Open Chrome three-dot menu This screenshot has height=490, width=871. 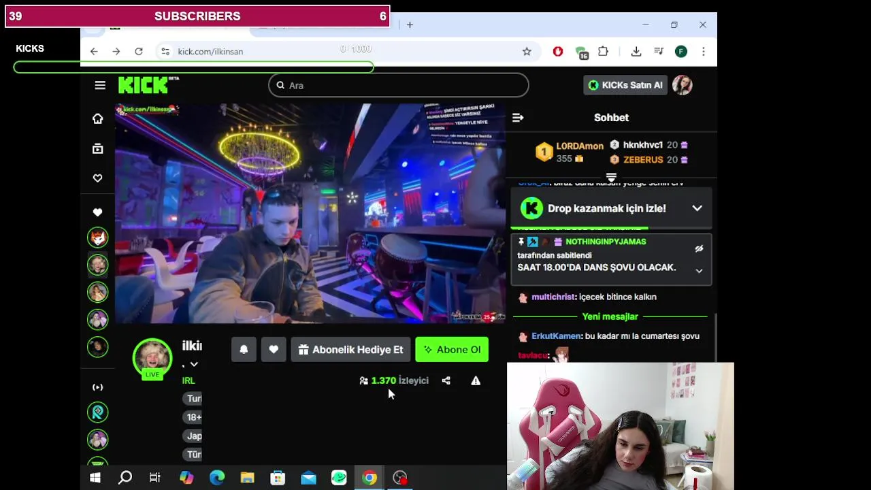tap(703, 52)
